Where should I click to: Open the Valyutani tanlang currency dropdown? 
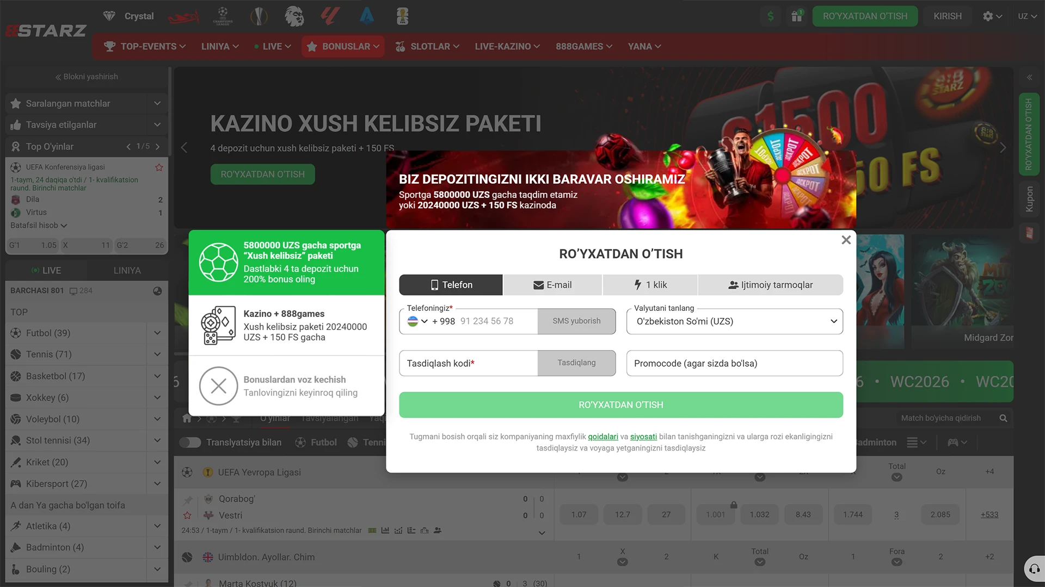point(735,321)
